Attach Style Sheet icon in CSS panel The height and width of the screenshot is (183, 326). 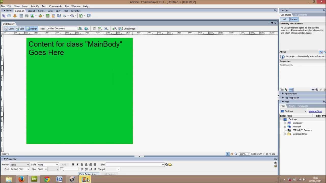point(313,89)
